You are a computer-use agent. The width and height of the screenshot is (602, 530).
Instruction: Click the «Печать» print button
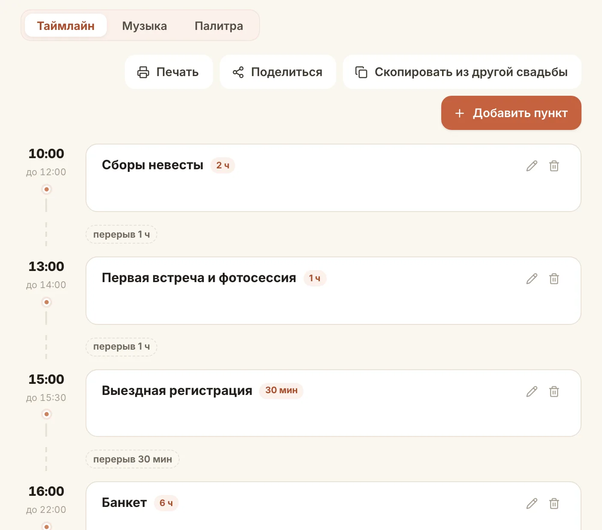[x=168, y=72]
